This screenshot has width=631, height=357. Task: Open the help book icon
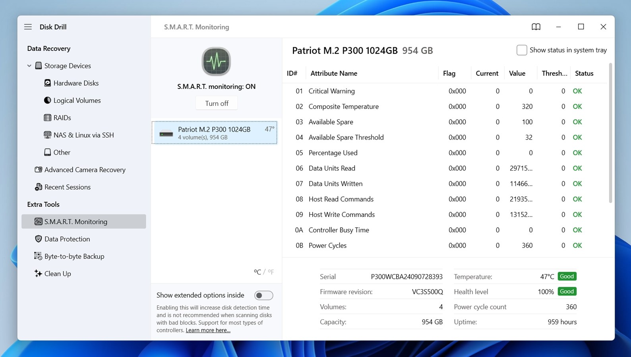tap(536, 27)
